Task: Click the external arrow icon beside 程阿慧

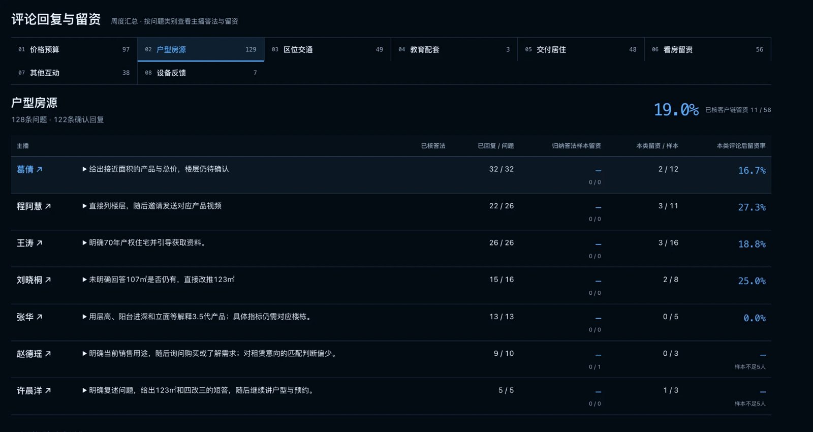Action: pos(48,206)
